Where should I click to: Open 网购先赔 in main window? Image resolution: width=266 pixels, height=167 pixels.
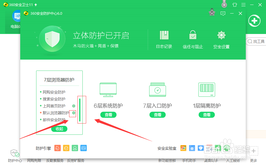click(x=34, y=160)
